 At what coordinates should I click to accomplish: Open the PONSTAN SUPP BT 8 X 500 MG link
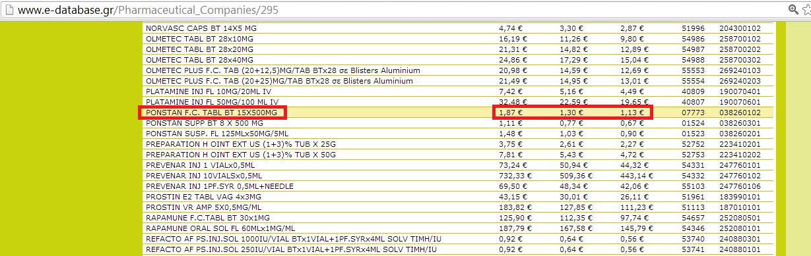205,123
